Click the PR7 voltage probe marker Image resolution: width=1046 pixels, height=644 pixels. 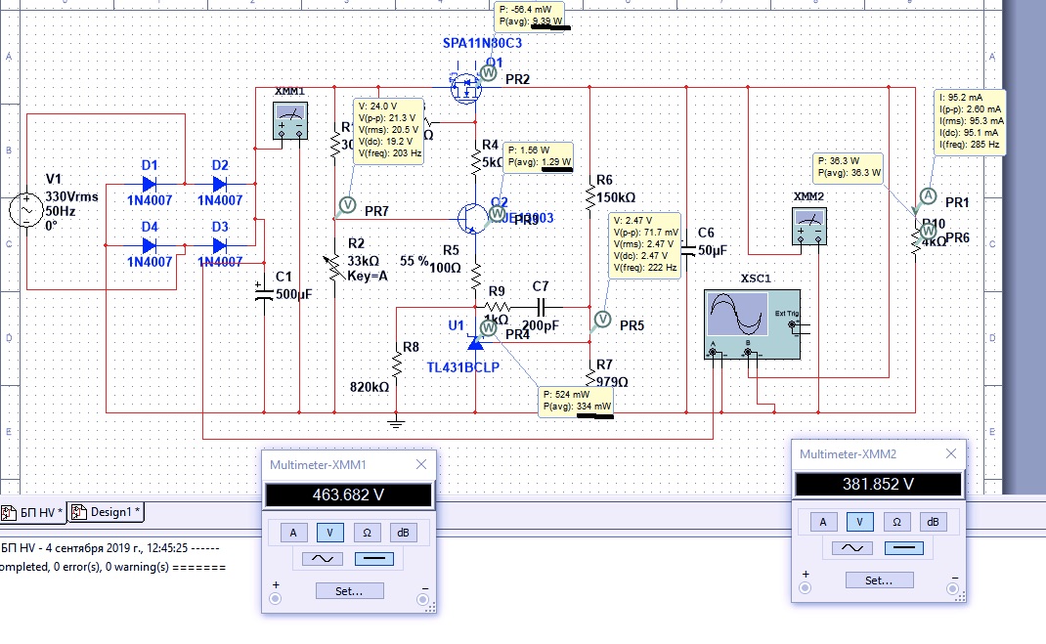pos(345,205)
